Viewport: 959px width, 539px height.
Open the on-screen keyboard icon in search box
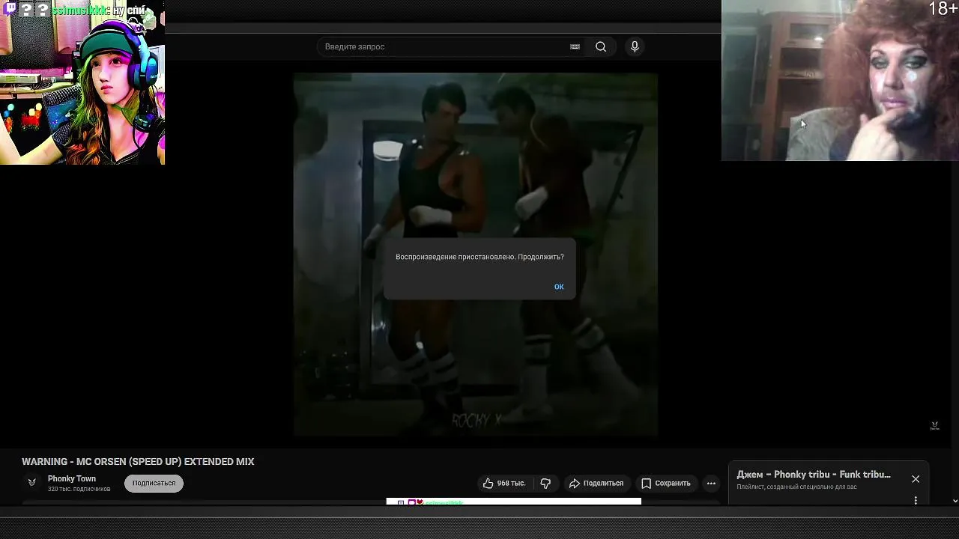pyautogui.click(x=575, y=46)
